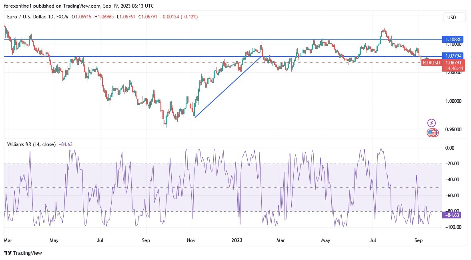The width and height of the screenshot is (471, 260).
Task: Select the 1.07794 price label
Action: (453, 56)
